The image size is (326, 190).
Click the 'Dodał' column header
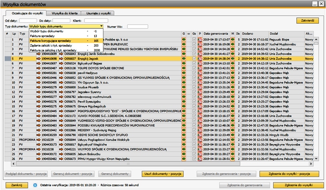286,34
